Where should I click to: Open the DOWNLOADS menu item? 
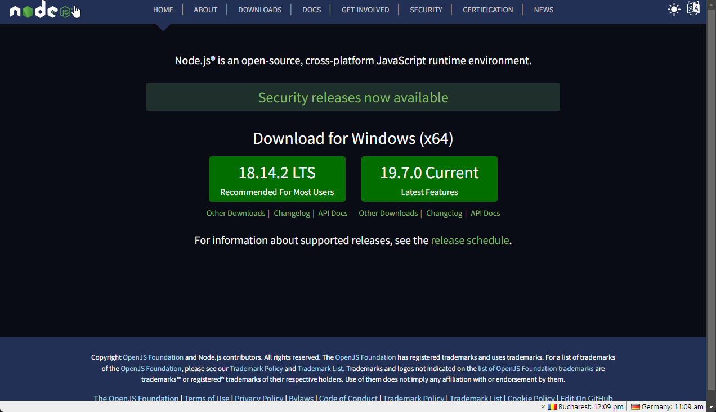pos(260,10)
